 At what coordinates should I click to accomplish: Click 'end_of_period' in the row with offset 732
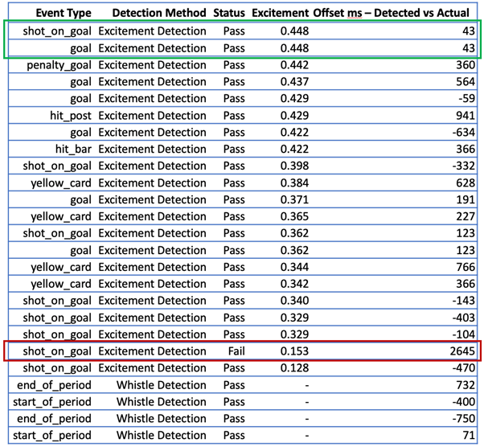[55, 386]
